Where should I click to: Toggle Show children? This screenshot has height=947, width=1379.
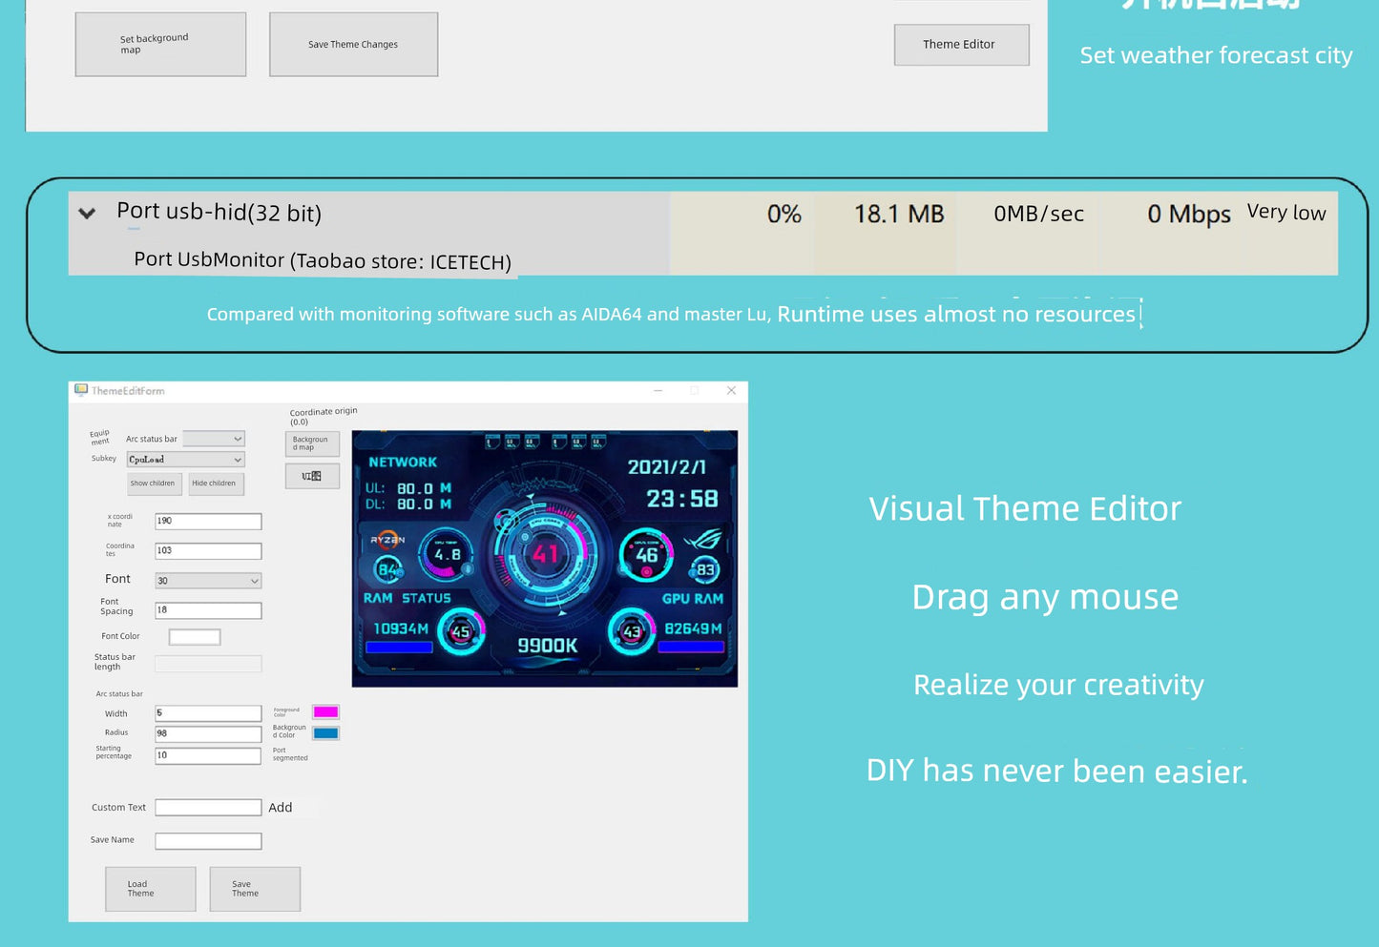pos(153,484)
